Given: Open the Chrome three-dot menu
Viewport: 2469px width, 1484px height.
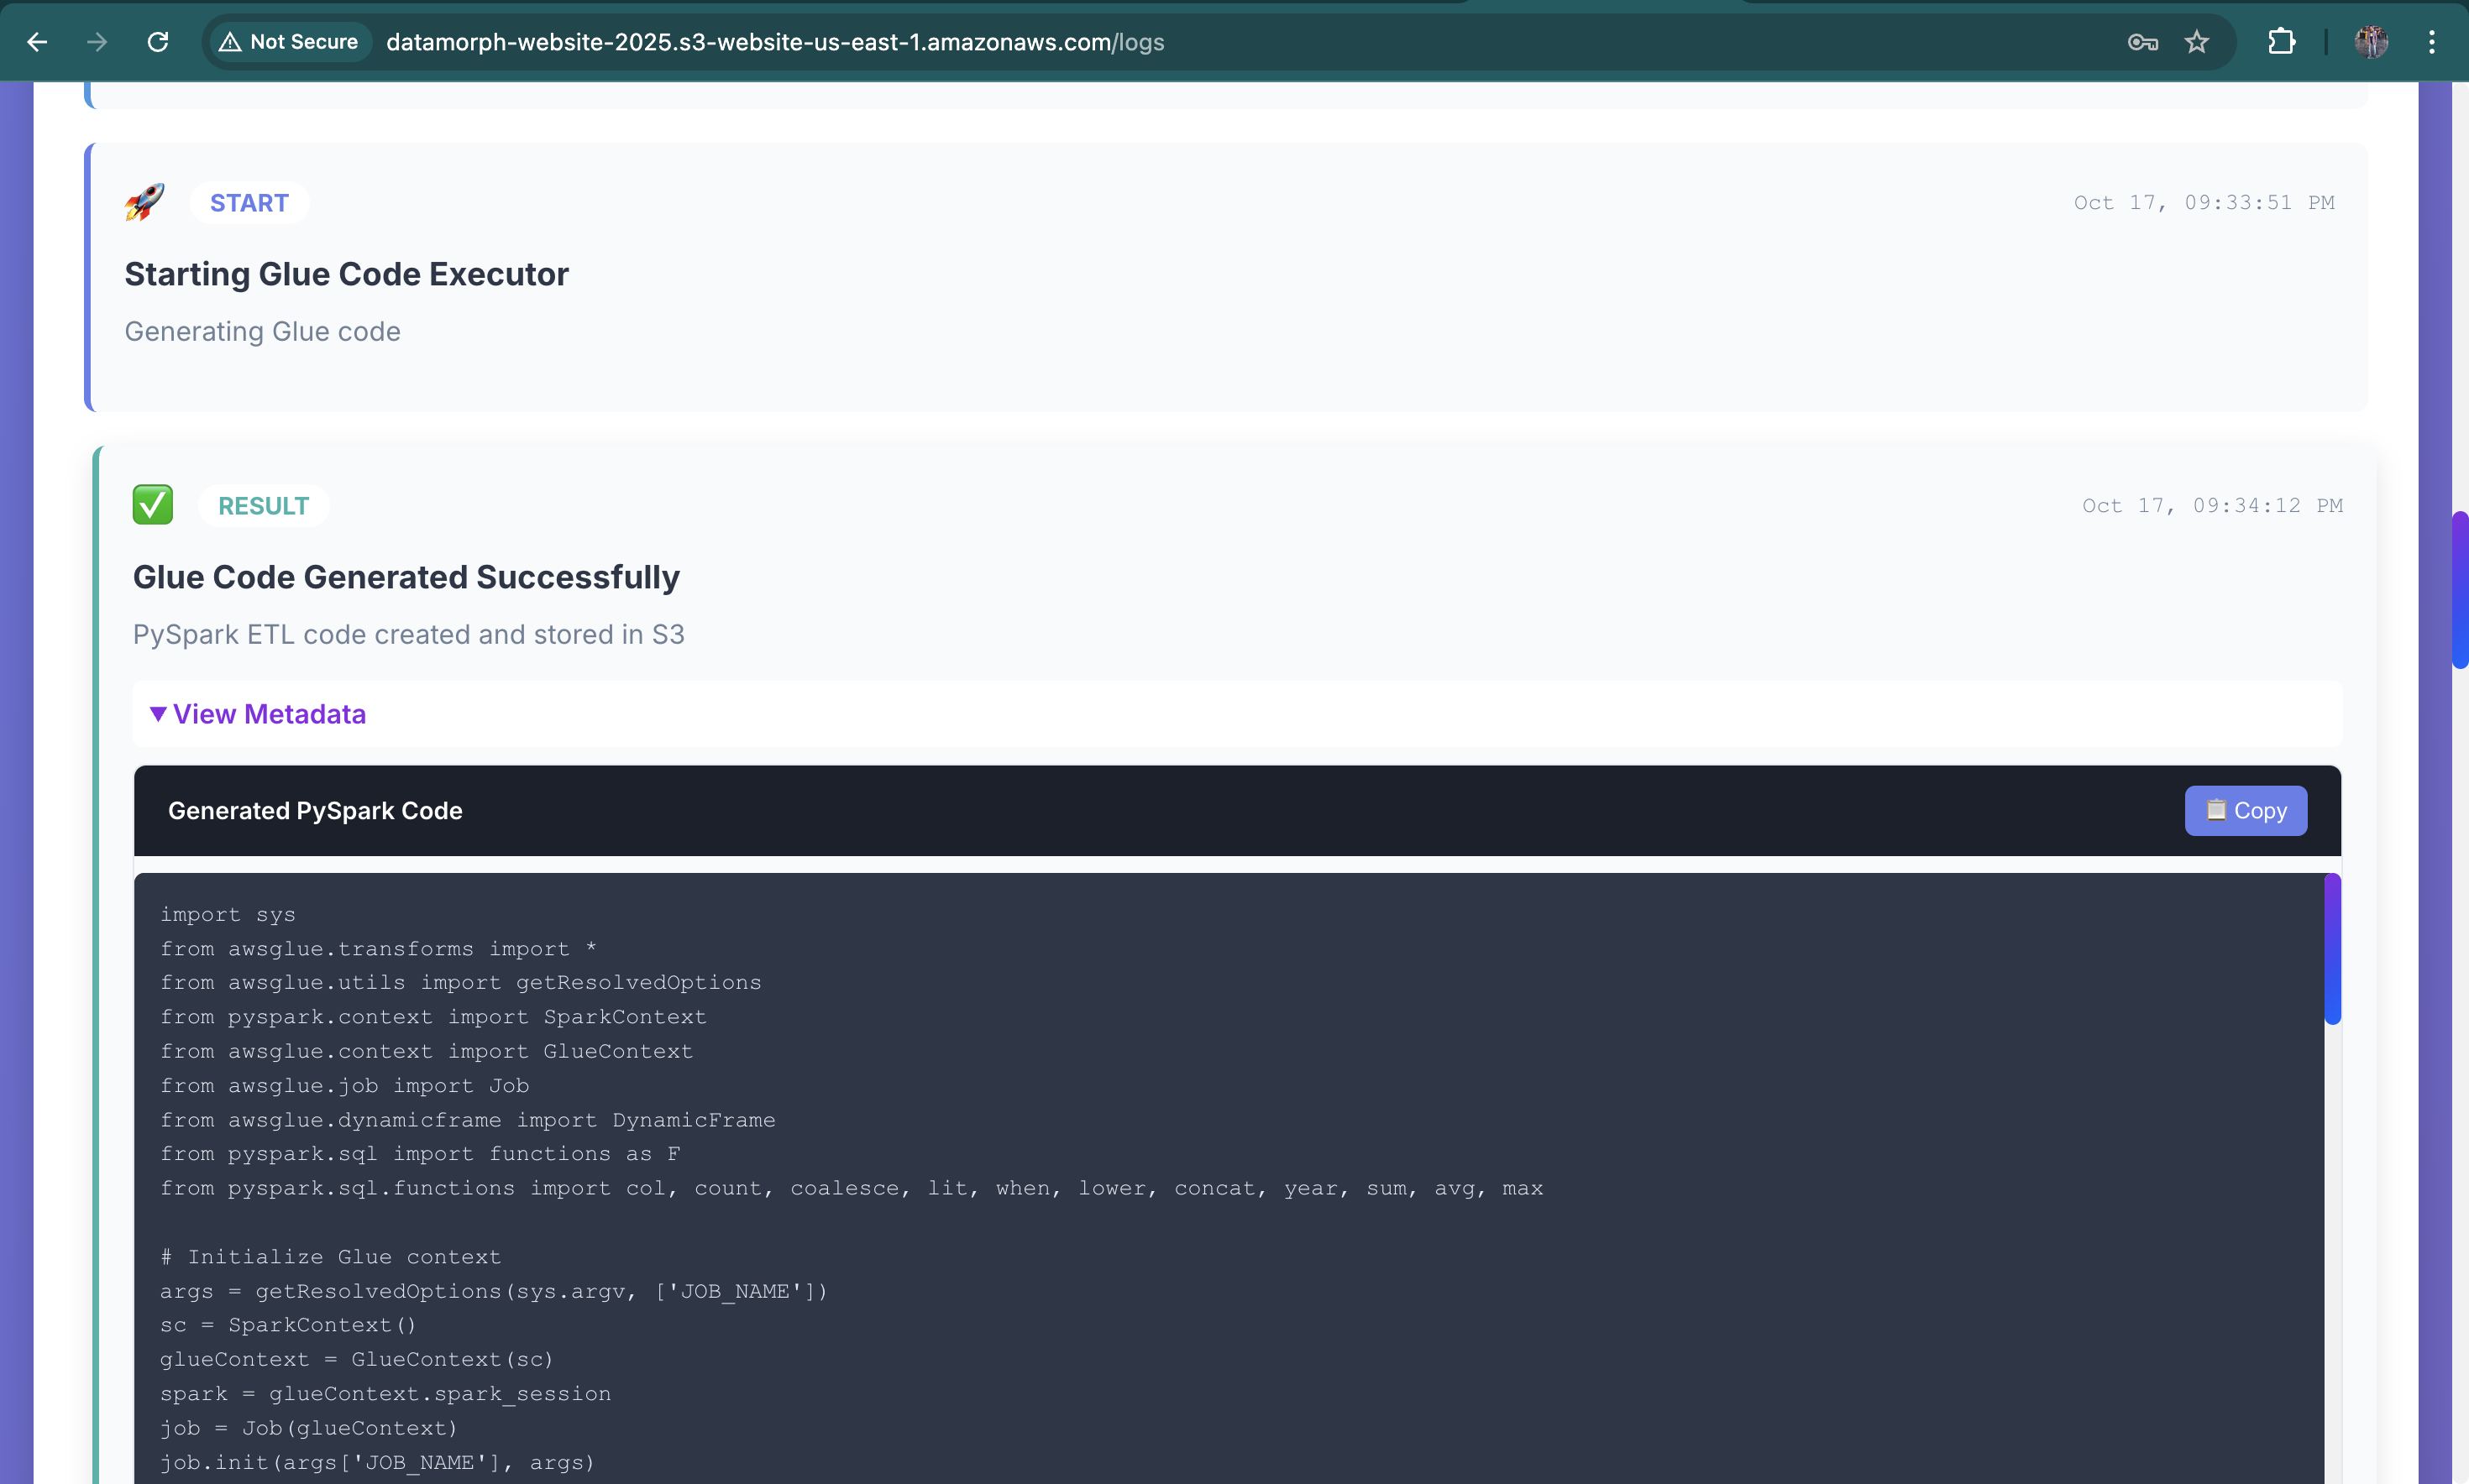Looking at the screenshot, I should coord(2432,42).
